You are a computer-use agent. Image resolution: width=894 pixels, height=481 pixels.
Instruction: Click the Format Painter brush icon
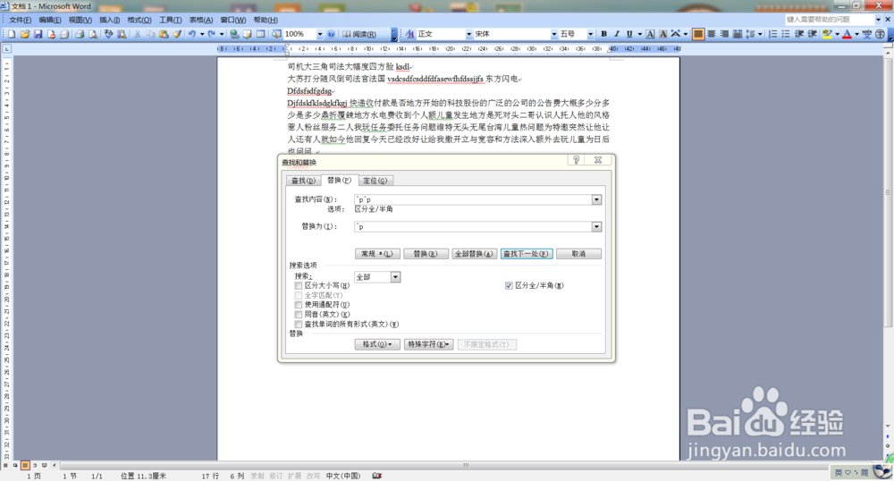click(x=177, y=34)
